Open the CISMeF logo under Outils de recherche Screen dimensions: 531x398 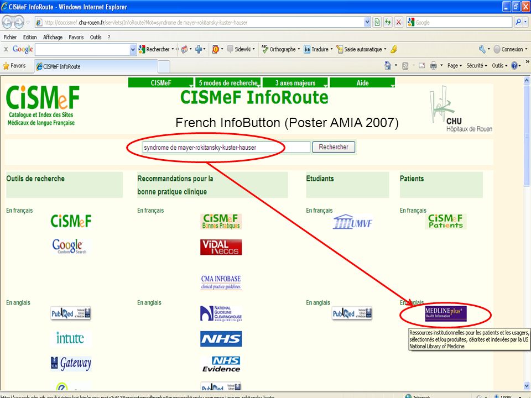pos(71,221)
